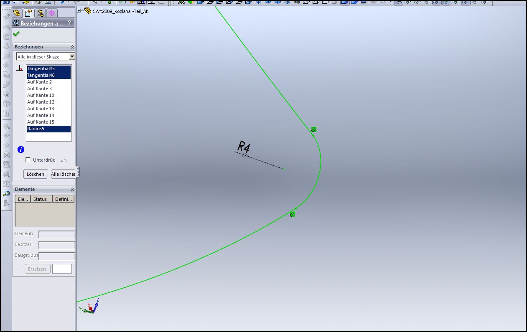Click the cube icon in left toolbar
527x332 pixels.
tap(6, 104)
